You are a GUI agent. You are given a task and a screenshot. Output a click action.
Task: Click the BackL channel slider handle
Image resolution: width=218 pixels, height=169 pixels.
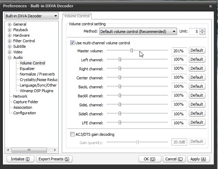[120, 87]
